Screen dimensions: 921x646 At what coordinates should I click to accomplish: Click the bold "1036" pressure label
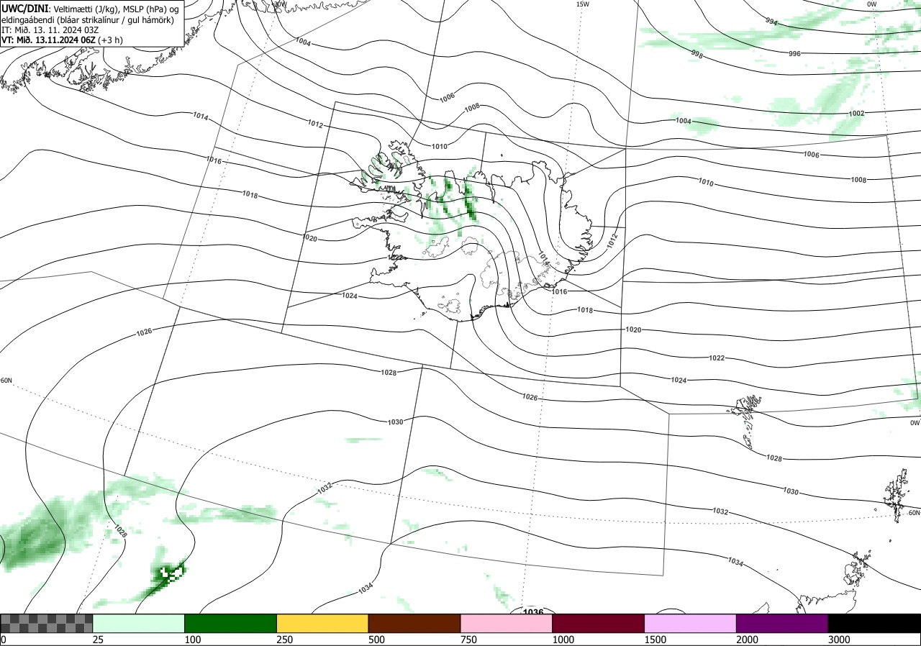pos(533,611)
